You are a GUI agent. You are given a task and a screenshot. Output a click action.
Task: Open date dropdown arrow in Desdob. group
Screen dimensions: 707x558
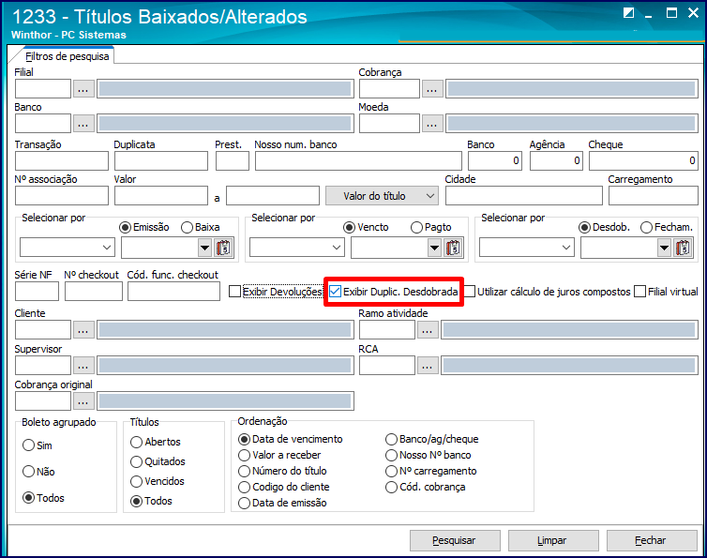point(664,248)
